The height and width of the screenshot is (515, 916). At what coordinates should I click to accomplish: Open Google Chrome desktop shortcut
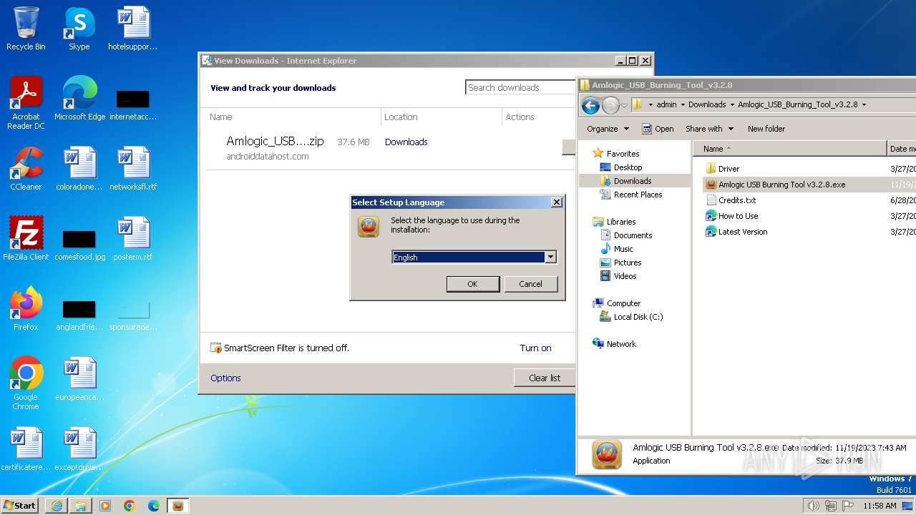[x=26, y=383]
